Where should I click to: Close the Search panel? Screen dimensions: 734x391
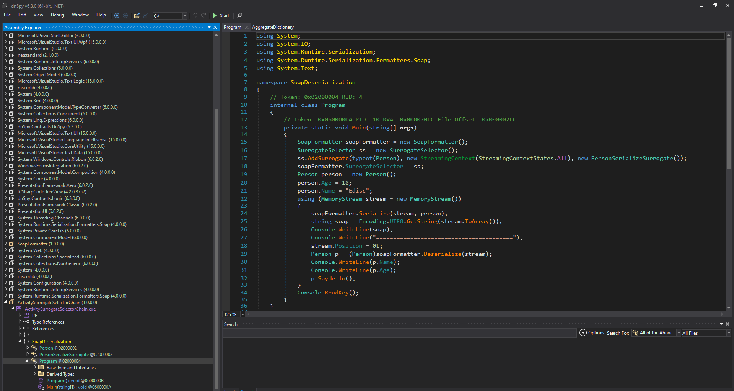(727, 324)
